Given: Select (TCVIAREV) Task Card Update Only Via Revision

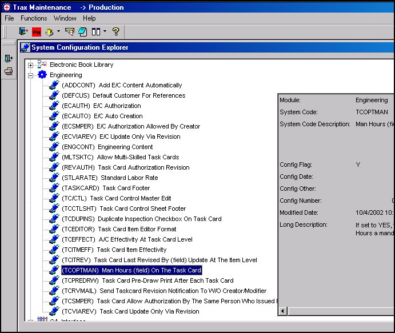Looking at the screenshot, I should click(x=130, y=312).
